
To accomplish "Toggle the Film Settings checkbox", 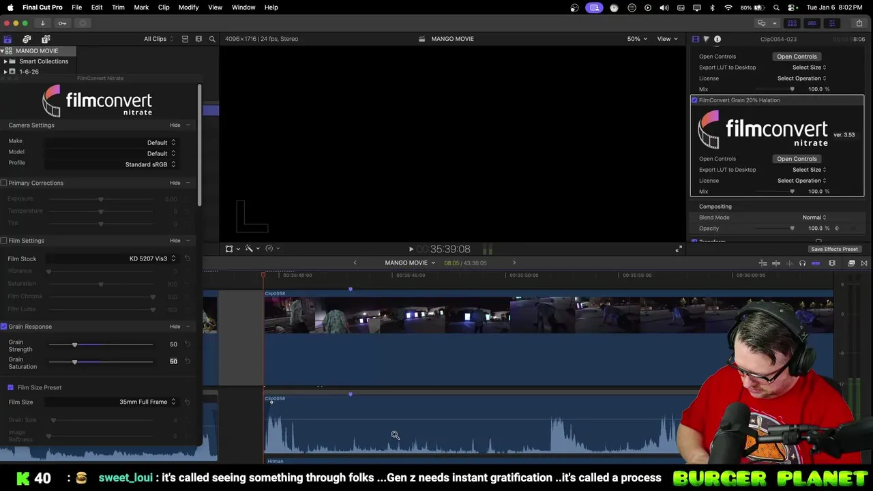I will (4, 241).
